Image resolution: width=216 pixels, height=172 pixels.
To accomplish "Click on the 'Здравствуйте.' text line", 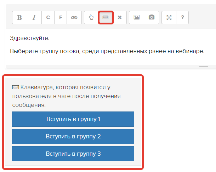I will click(x=30, y=38).
